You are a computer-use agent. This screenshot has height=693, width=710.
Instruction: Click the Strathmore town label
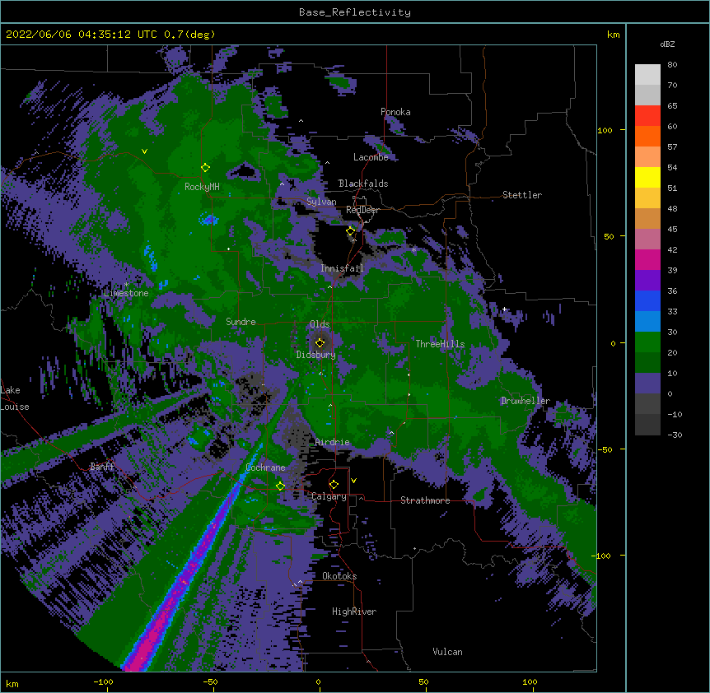pos(425,500)
